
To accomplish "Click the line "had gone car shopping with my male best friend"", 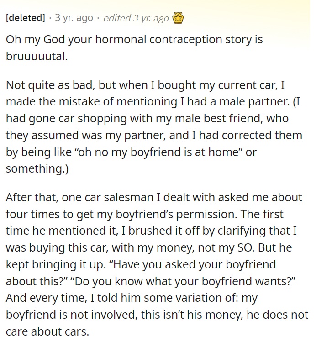I will coord(147,119).
